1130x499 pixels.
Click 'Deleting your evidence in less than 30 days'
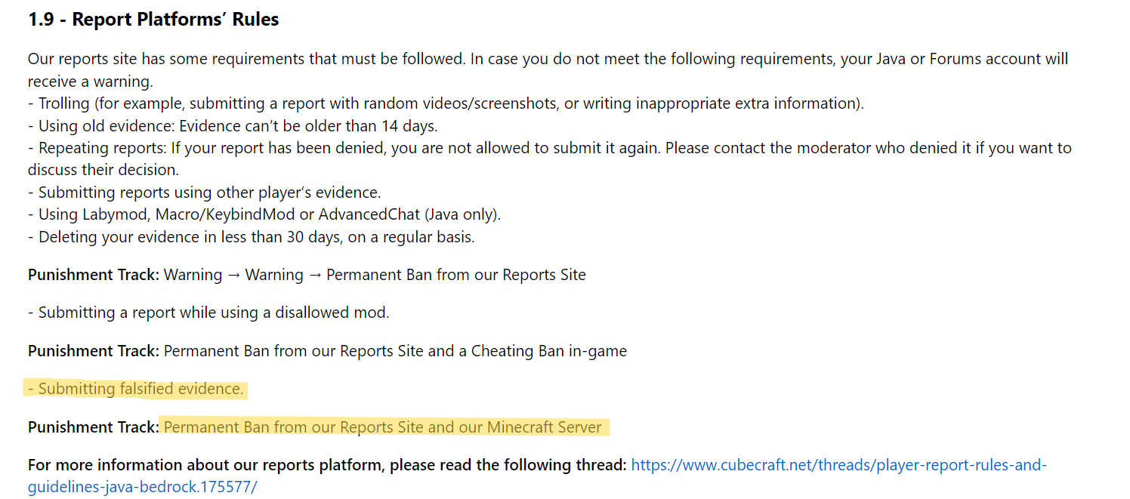pyautogui.click(x=252, y=237)
